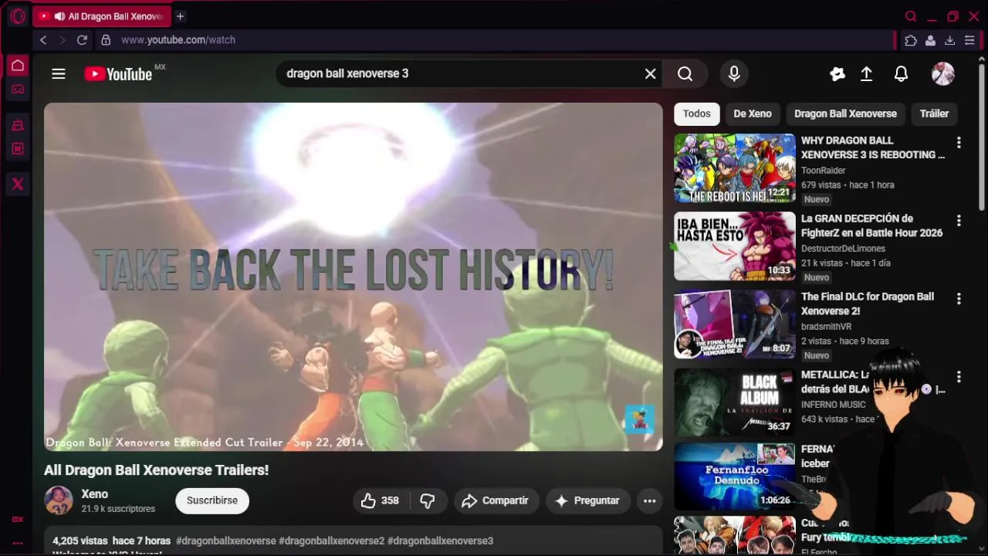
Task: Select Dragon Ball Xenoverse filter chip
Action: (845, 114)
